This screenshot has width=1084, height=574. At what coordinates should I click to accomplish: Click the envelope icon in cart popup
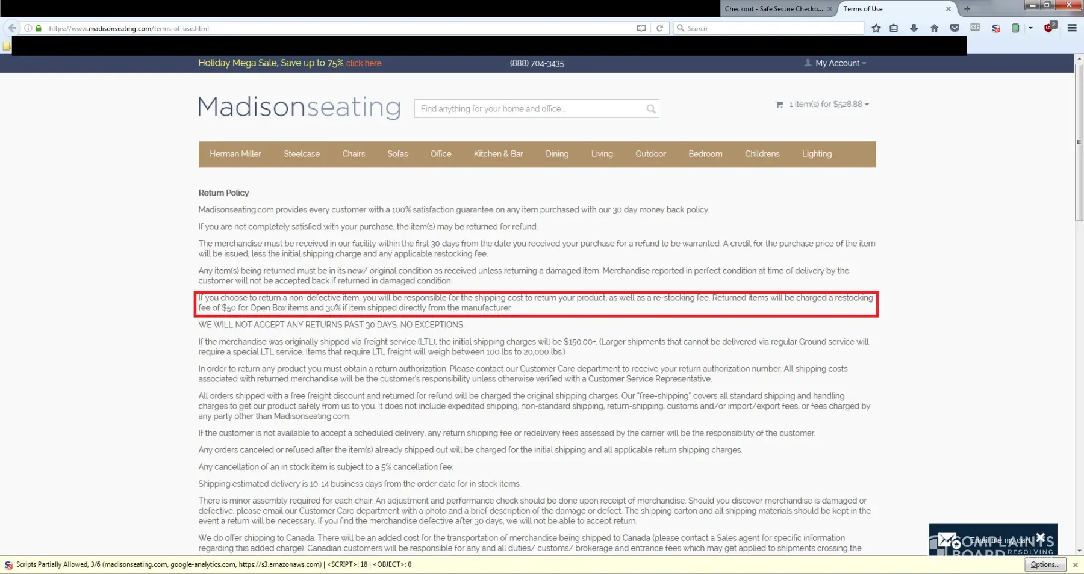(x=948, y=542)
